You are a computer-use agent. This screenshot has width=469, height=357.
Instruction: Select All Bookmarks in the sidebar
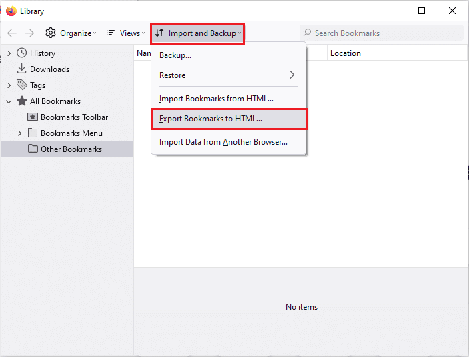(67, 101)
